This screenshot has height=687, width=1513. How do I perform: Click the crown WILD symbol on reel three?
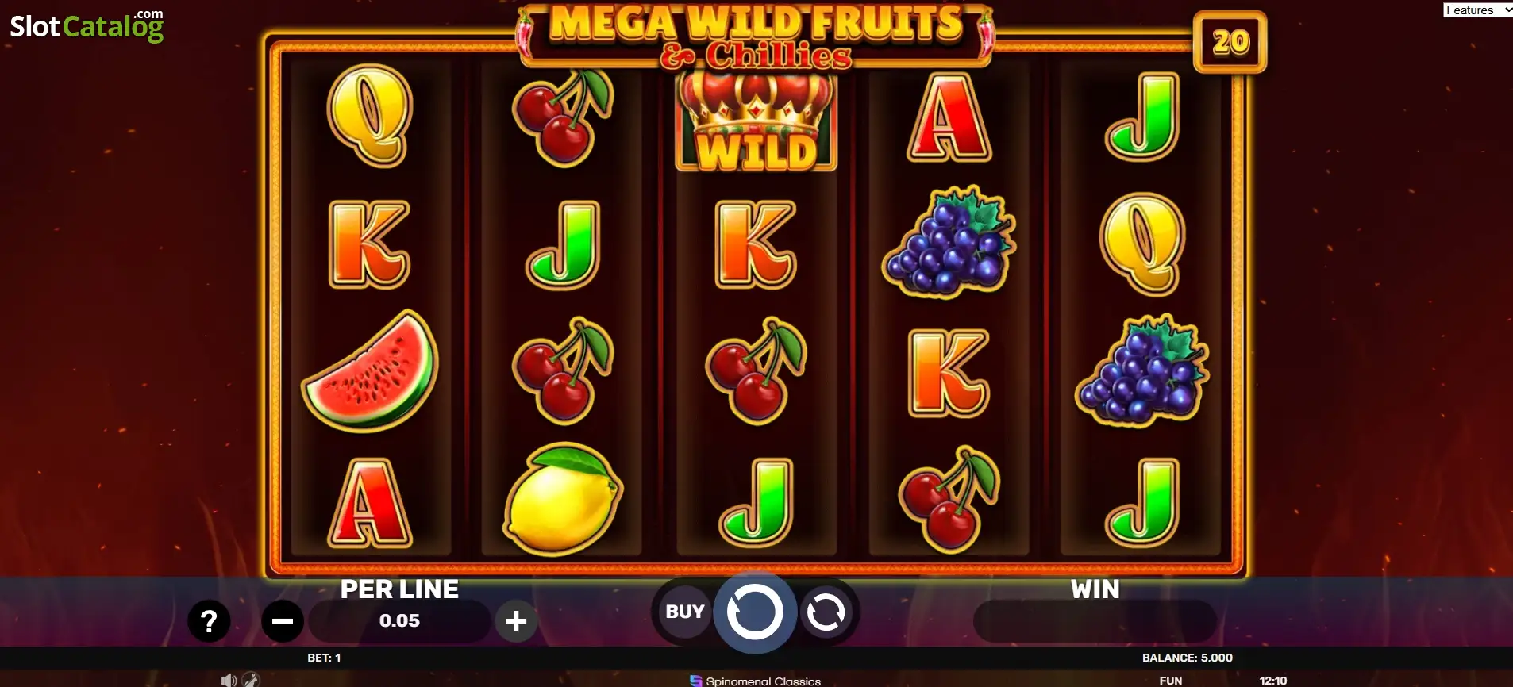click(756, 119)
